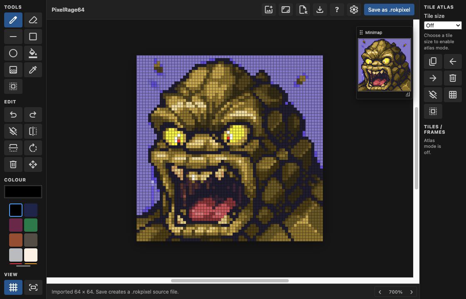Select the Pencil drawing tool
This screenshot has height=299, width=466.
coord(13,20)
